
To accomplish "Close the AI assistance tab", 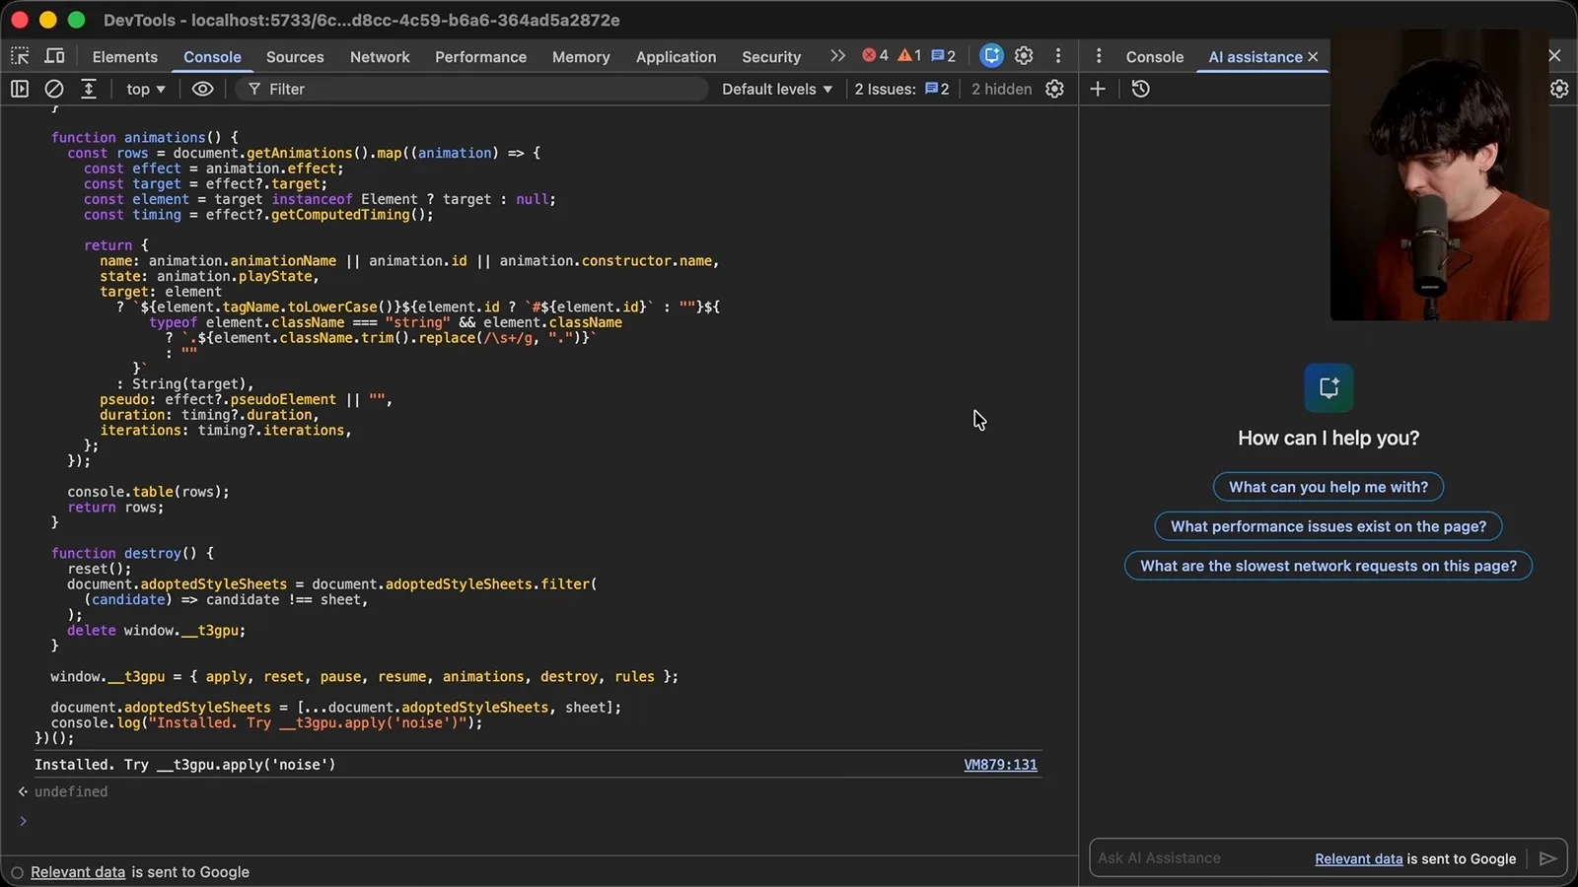I will coord(1313,57).
